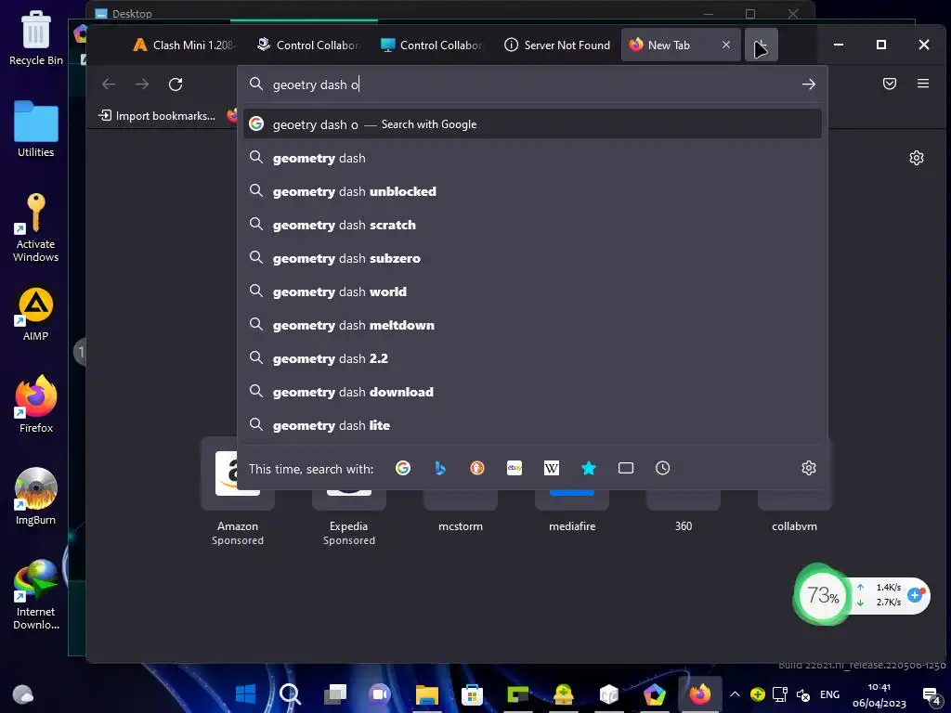Open Task View on taskbar
Viewport: 951px width, 713px height.
tap(334, 694)
